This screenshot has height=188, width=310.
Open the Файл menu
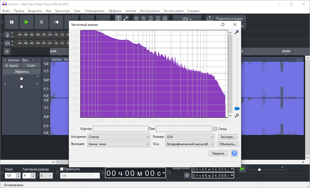(6, 11)
